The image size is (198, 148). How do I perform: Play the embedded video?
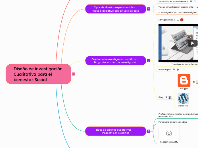[x=192, y=43]
